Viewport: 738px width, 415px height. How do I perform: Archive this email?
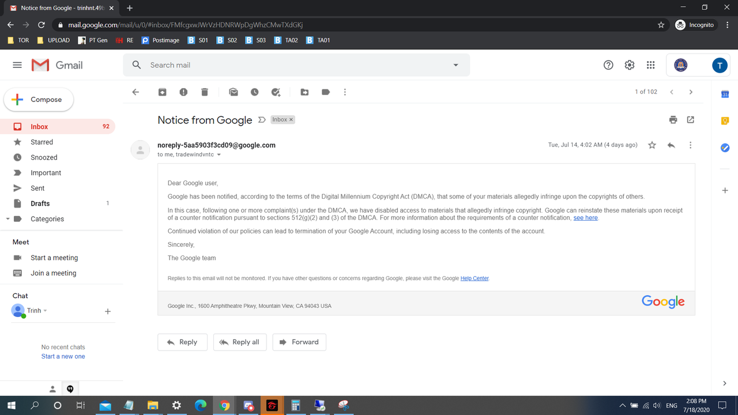point(163,92)
